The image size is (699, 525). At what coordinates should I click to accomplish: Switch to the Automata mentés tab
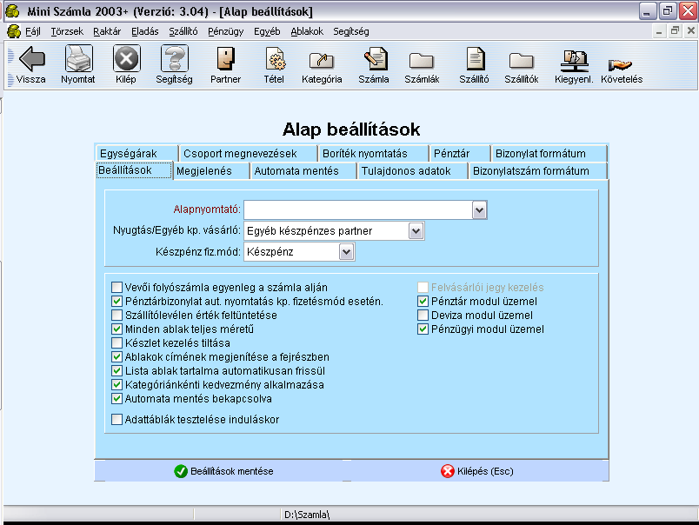pyautogui.click(x=304, y=171)
